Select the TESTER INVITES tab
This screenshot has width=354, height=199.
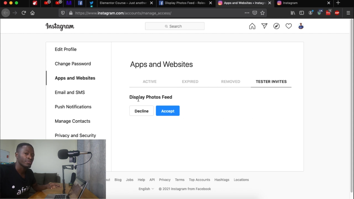point(271,82)
